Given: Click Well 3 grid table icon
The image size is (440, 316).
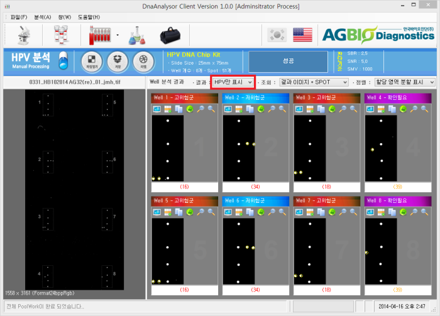Looking at the screenshot, I should 310,109.
